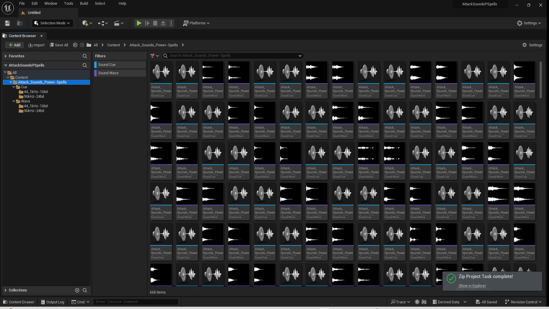Click the navigate forward arrow in Content Browser
549x309 pixels.
pos(82,45)
